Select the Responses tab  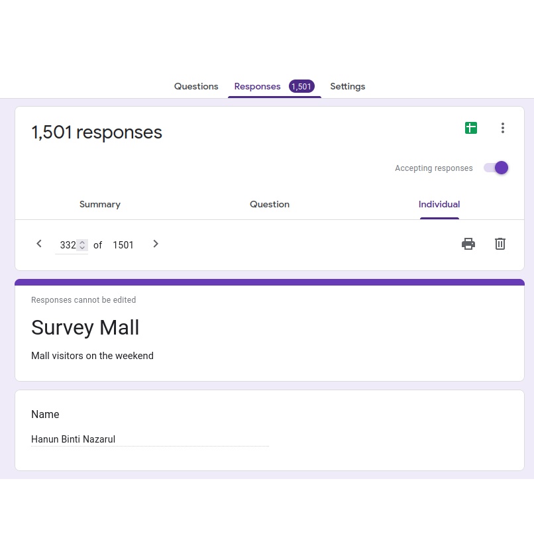(258, 87)
